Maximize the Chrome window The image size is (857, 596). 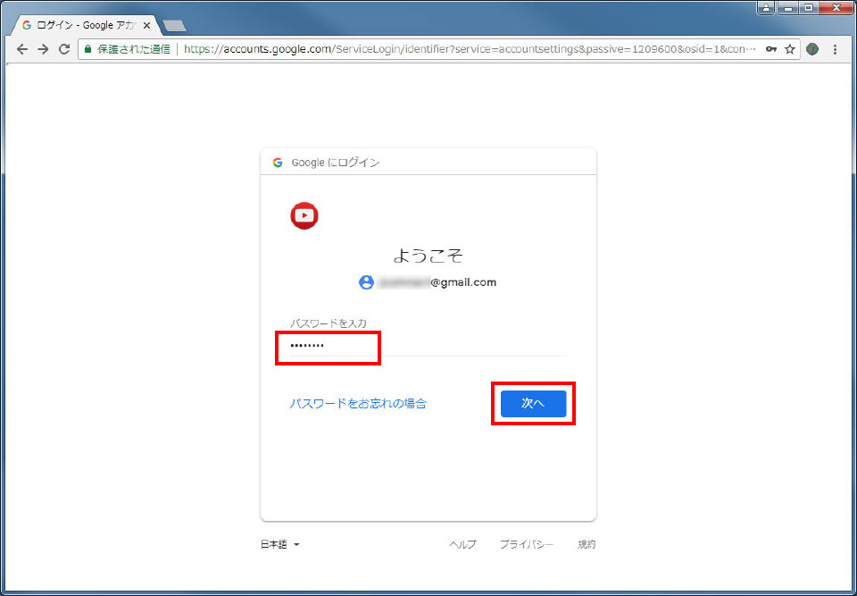tap(809, 8)
